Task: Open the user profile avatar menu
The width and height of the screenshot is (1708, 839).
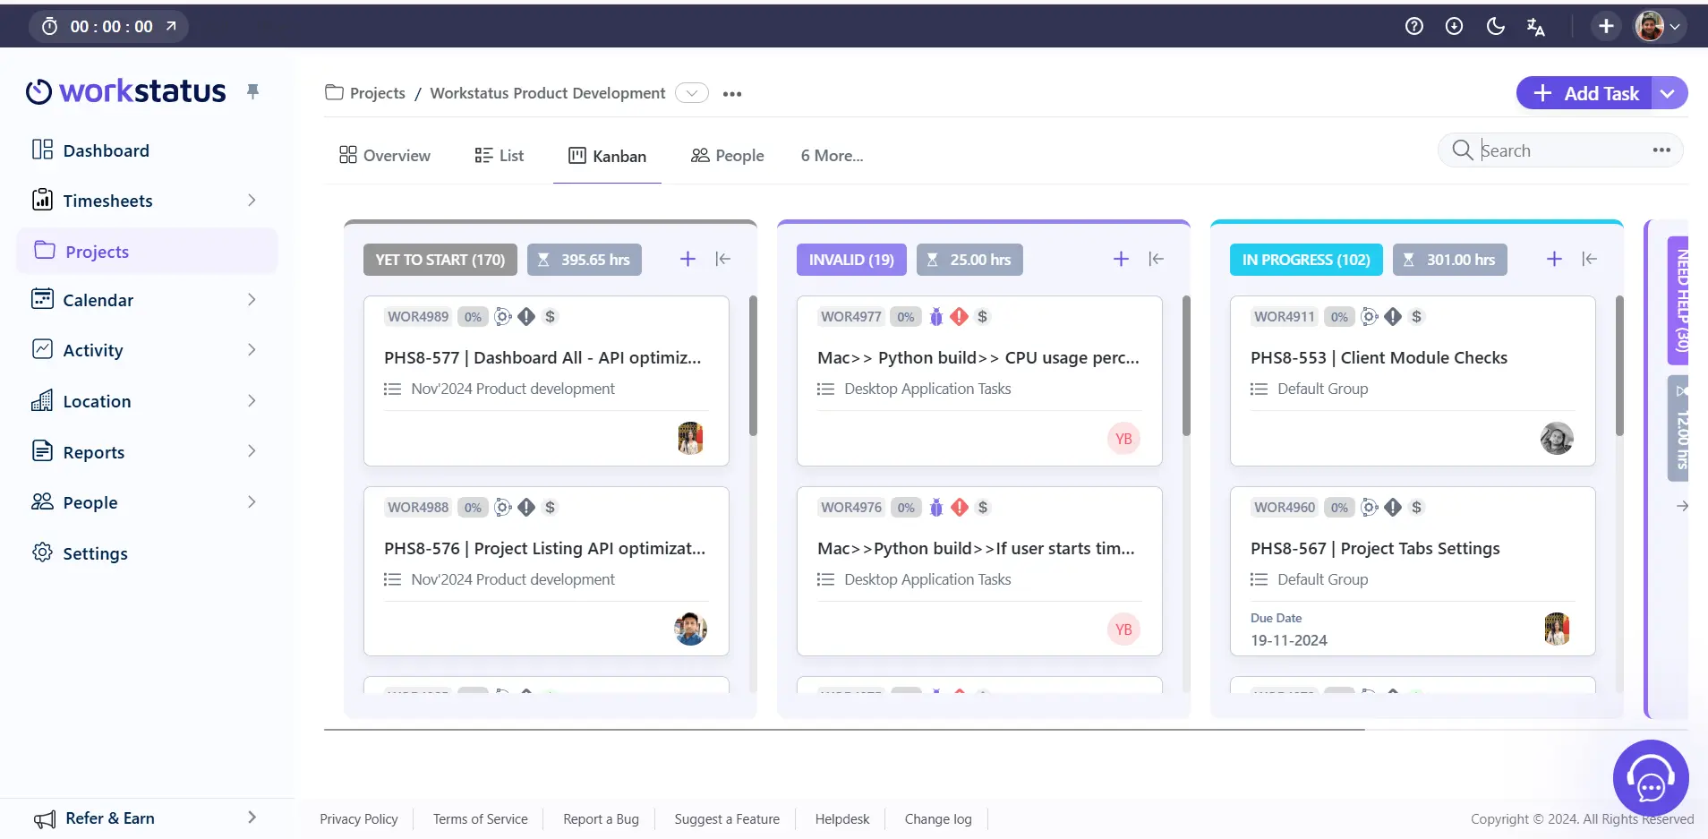Action: [1659, 26]
